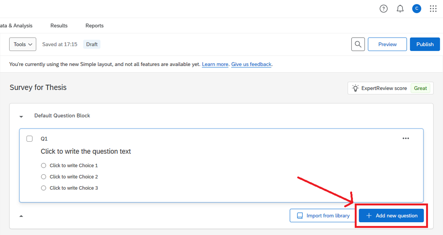Open Q1 three-dot options menu
Screen dimensions: 443x235
pyautogui.click(x=406, y=138)
